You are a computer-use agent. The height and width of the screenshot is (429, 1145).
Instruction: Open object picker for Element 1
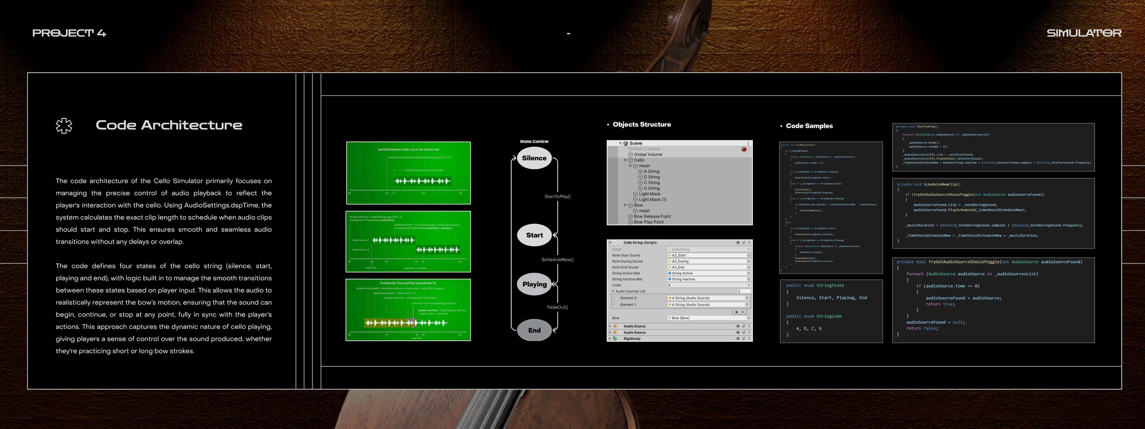(x=747, y=304)
